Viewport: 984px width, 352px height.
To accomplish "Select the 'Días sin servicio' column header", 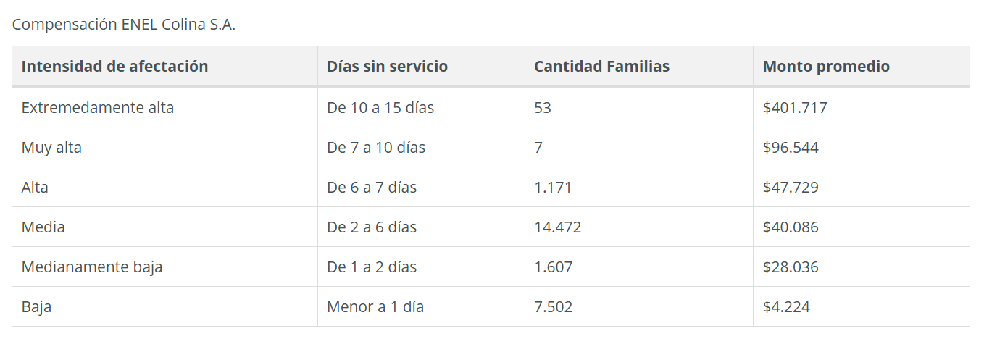I will pyautogui.click(x=387, y=67).
